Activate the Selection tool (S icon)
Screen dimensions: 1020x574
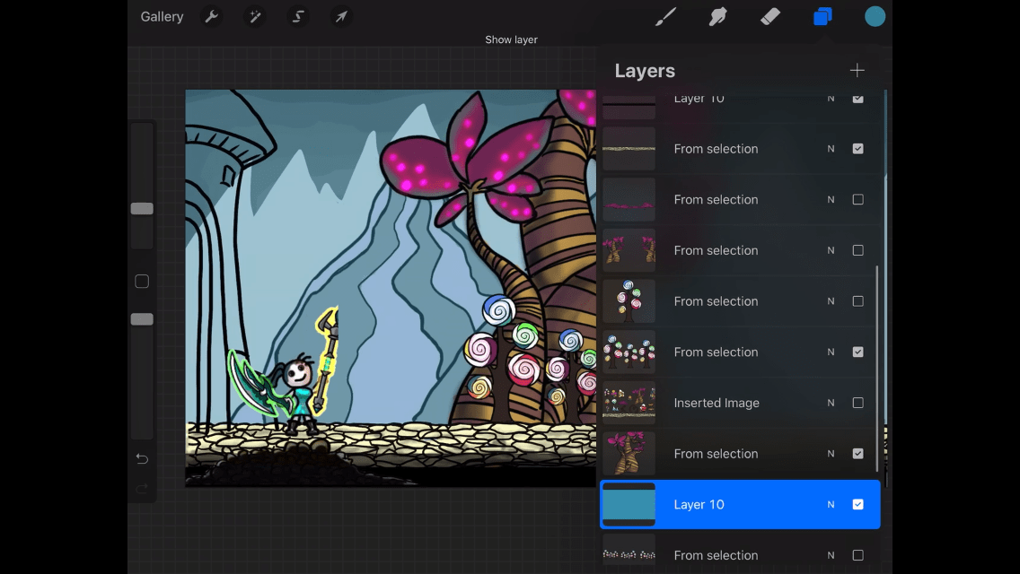tap(298, 16)
